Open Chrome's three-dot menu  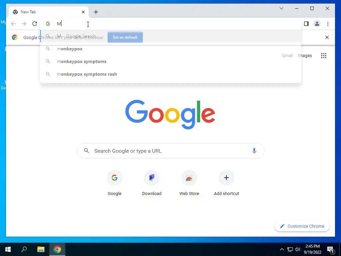click(x=328, y=24)
